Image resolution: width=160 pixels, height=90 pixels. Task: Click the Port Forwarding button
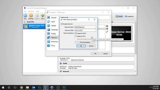(x=85, y=42)
